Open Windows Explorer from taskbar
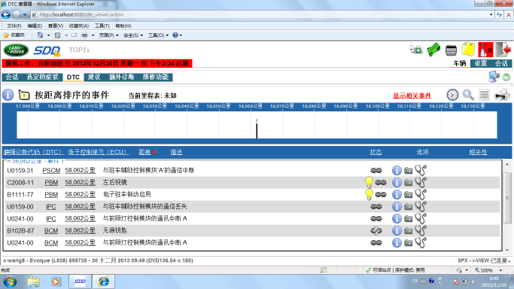 [x=33, y=281]
